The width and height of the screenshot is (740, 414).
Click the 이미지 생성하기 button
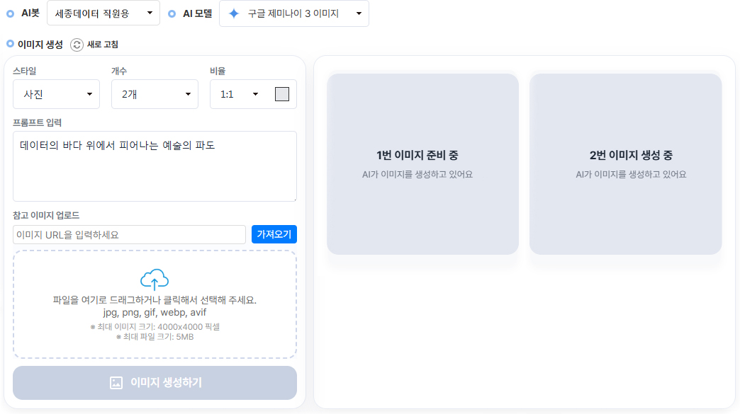[155, 383]
